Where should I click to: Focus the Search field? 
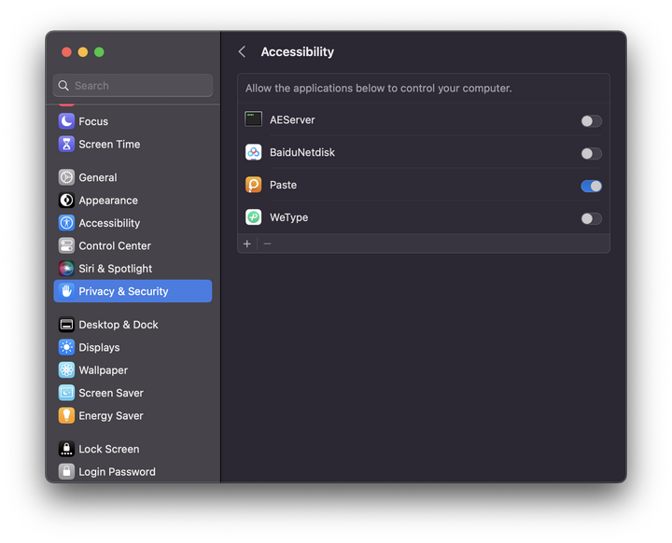coord(133,85)
